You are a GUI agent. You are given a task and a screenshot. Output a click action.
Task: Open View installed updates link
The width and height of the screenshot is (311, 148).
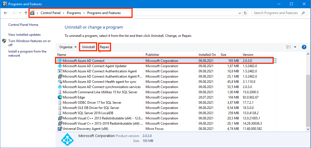(x=24, y=35)
